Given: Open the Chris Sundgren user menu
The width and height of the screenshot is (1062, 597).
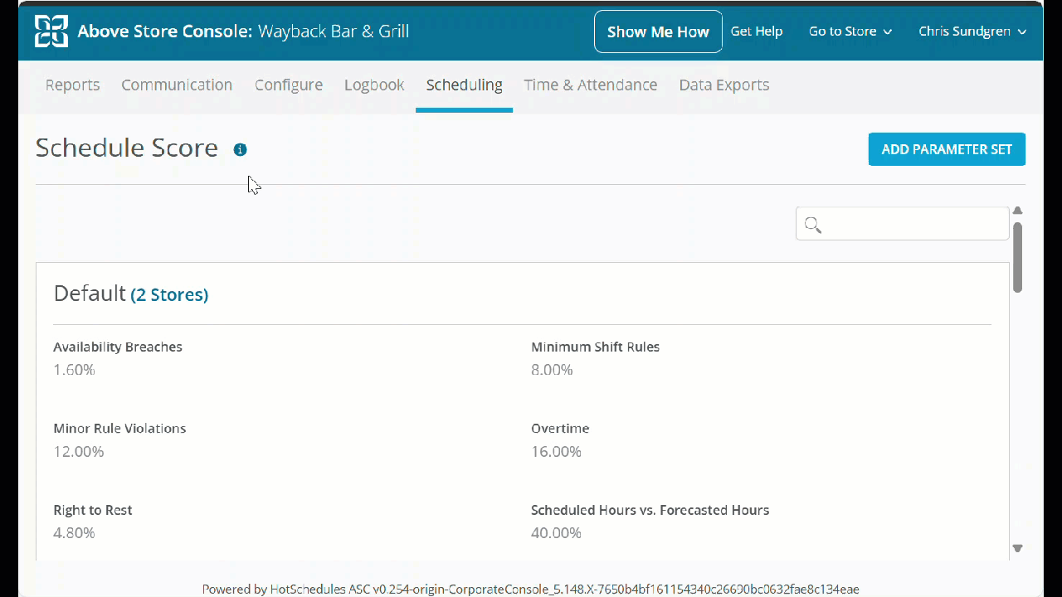Looking at the screenshot, I should pos(972,32).
